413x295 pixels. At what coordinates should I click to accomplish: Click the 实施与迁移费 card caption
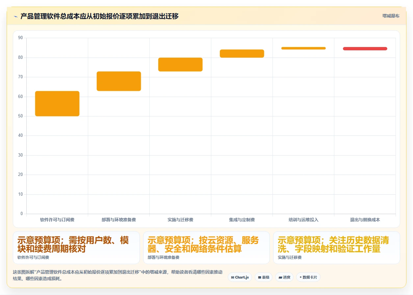click(290, 258)
